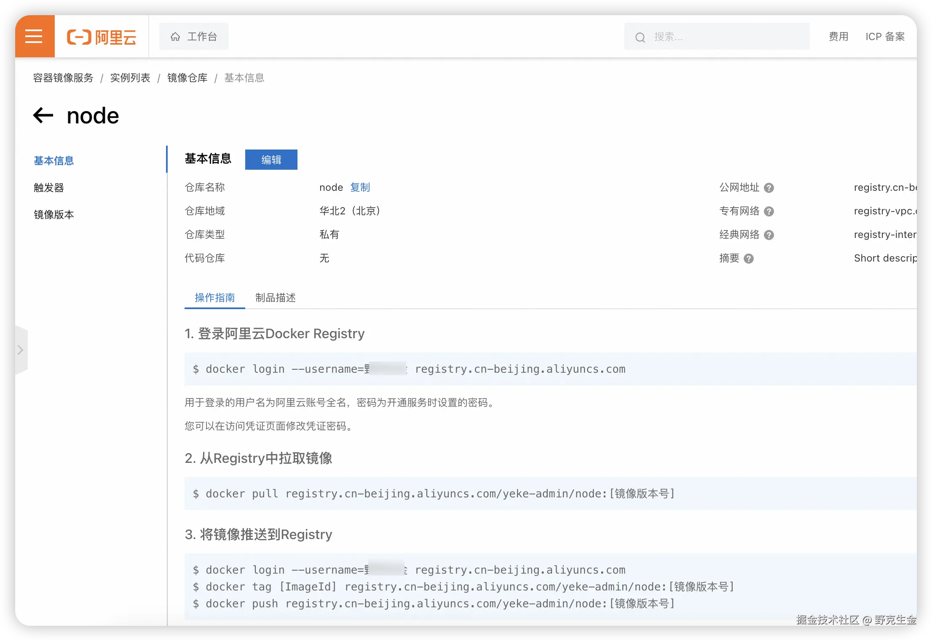The height and width of the screenshot is (641, 932).
Task: Open 镜像版本 in the sidebar
Action: click(54, 215)
